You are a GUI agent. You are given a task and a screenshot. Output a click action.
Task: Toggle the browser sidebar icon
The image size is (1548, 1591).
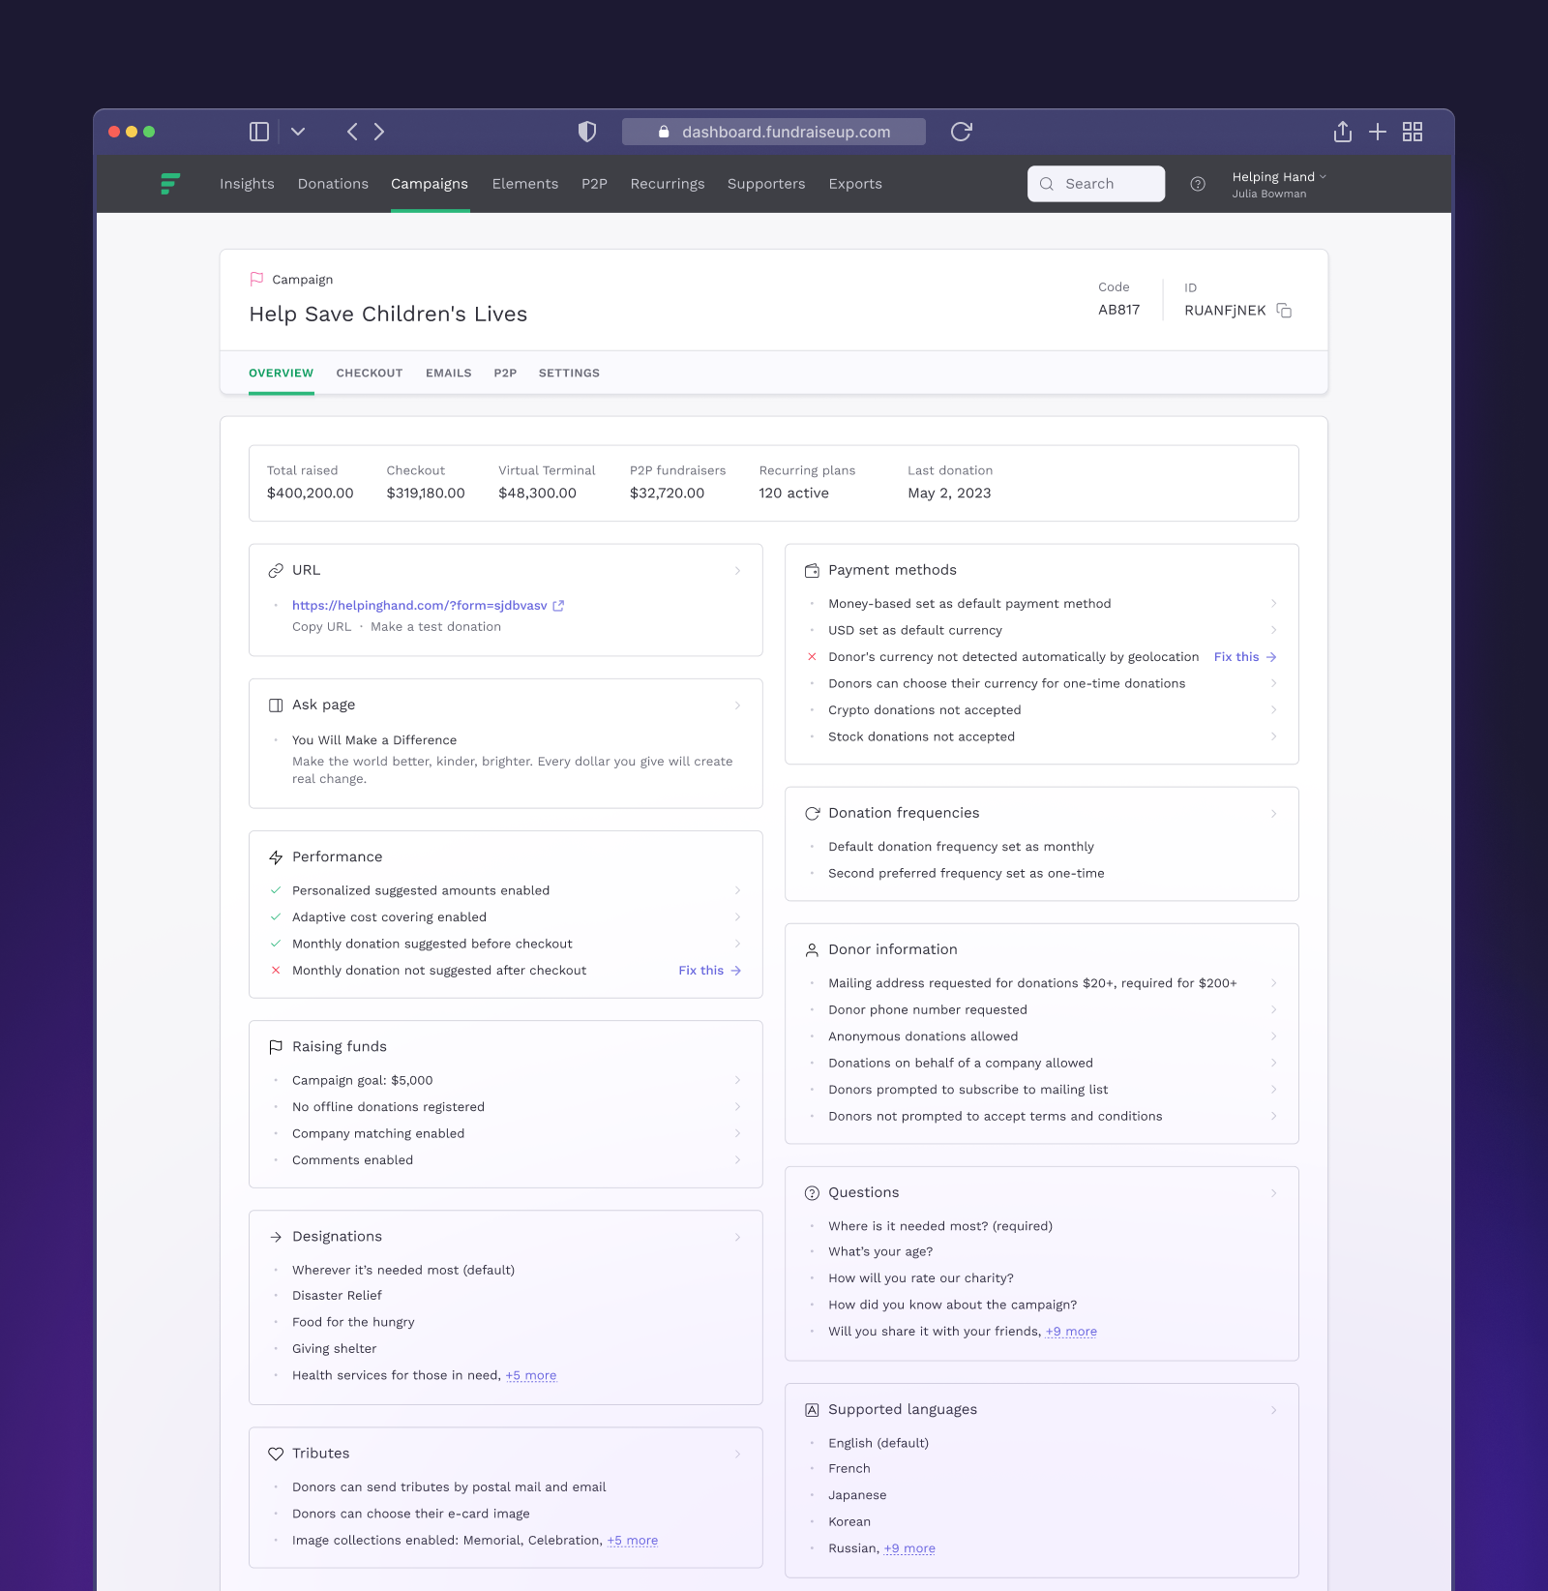[259, 132]
